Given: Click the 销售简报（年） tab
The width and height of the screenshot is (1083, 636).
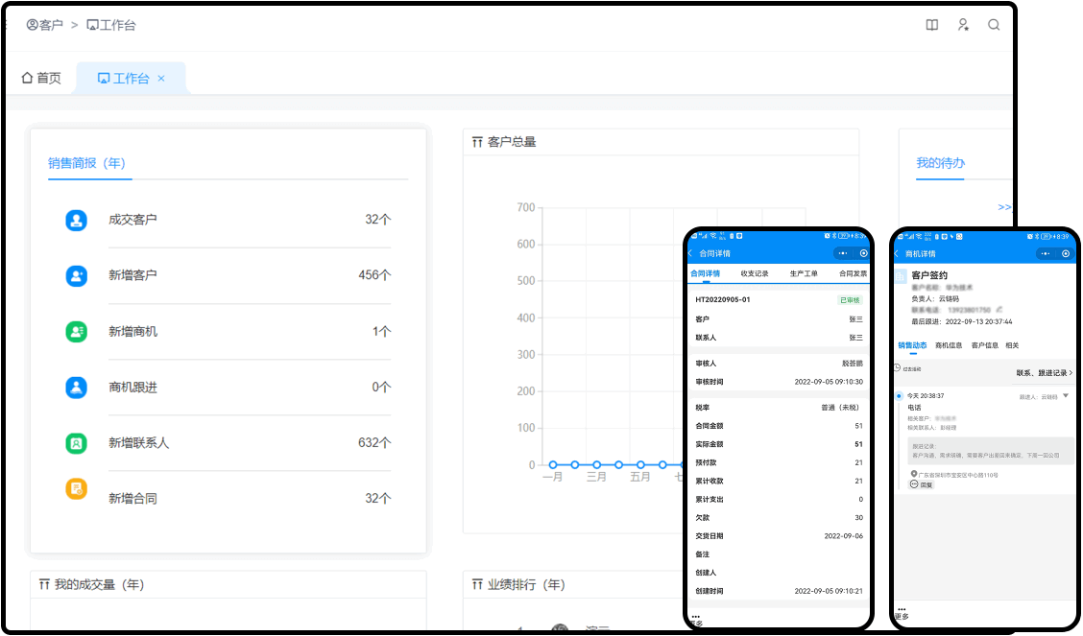Looking at the screenshot, I should click(x=87, y=163).
